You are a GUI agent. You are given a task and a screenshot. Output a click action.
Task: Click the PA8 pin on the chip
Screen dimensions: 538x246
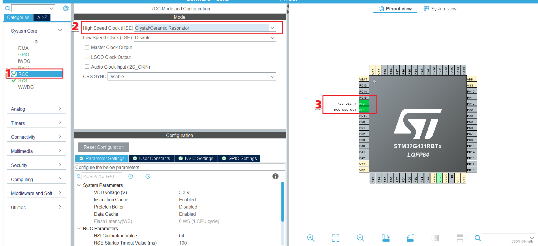(x=472, y=116)
